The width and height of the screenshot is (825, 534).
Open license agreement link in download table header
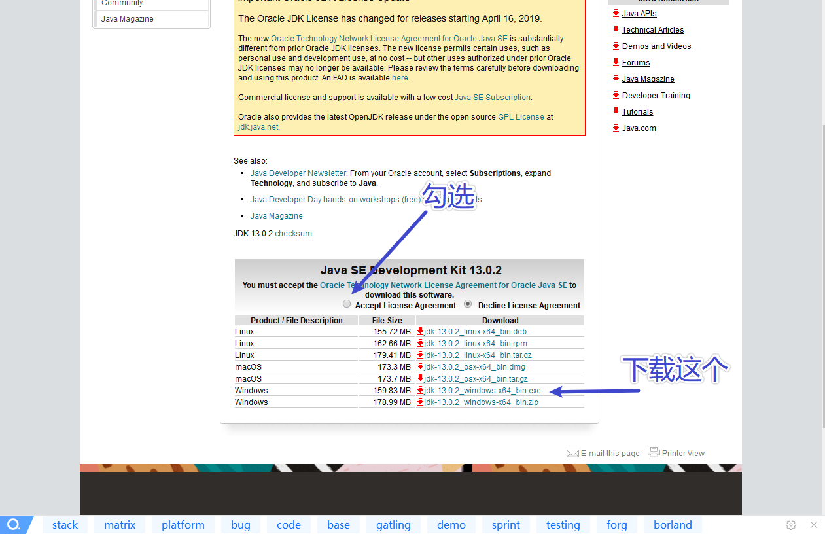(x=444, y=285)
